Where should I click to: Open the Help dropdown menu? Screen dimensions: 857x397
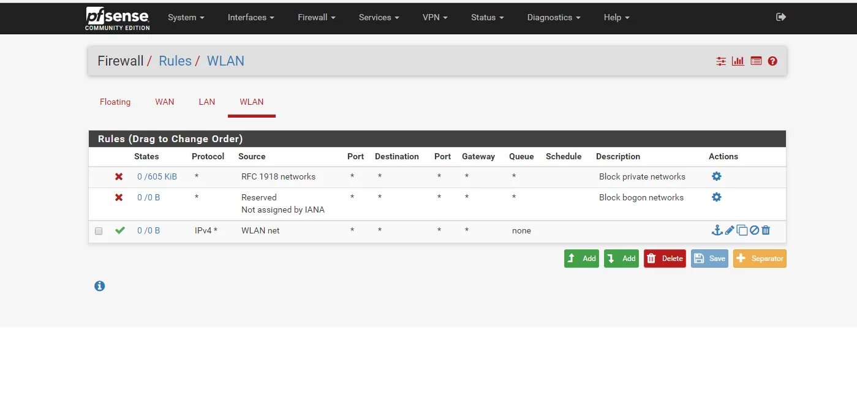pos(616,17)
